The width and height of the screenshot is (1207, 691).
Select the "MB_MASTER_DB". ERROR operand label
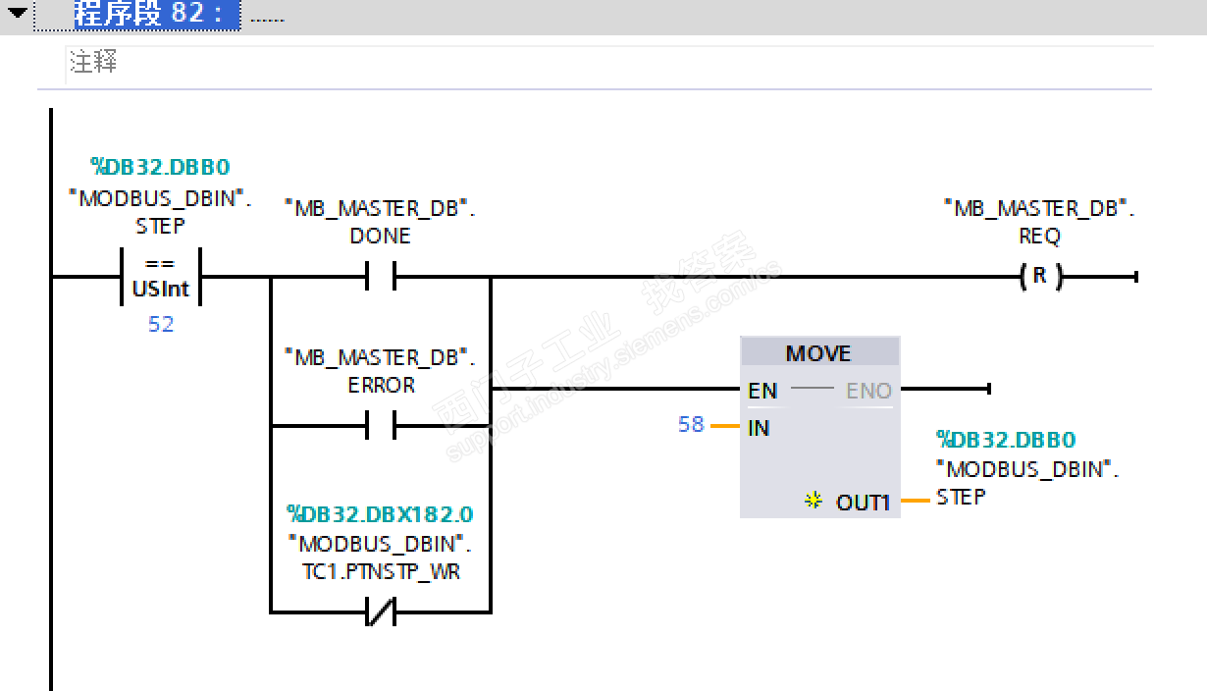(x=380, y=372)
